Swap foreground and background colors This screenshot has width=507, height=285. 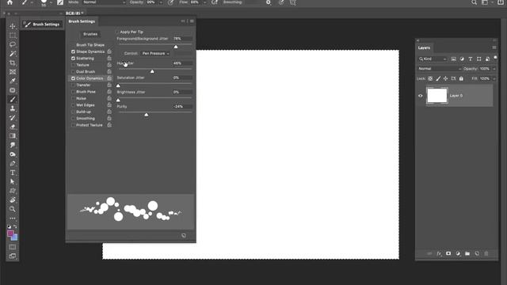15,226
